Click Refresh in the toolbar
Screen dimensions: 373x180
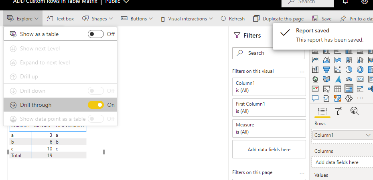click(232, 18)
